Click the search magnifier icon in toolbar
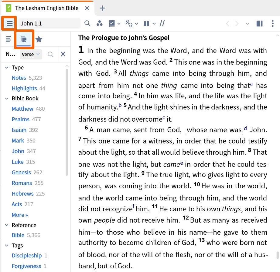This screenshot has width=280, height=272. [x=87, y=23]
